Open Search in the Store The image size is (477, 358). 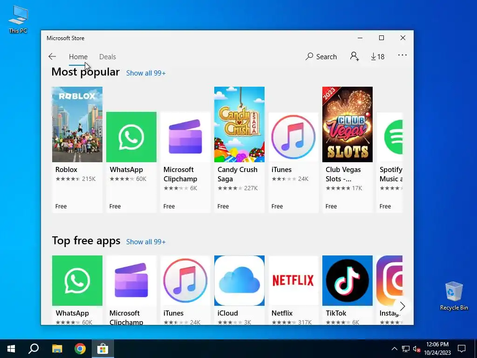pyautogui.click(x=321, y=56)
